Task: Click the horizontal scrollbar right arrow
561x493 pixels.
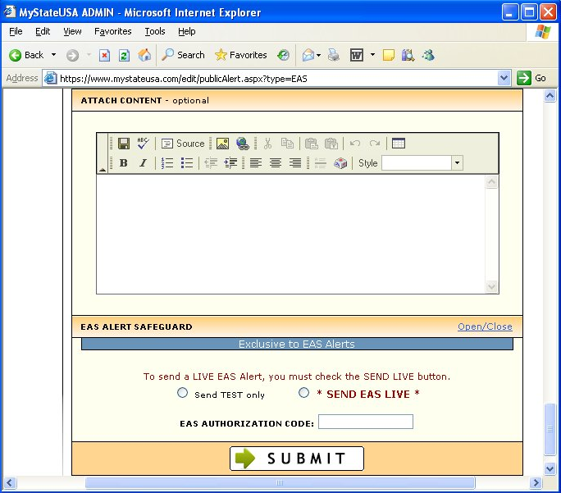Action: pyautogui.click(x=536, y=483)
